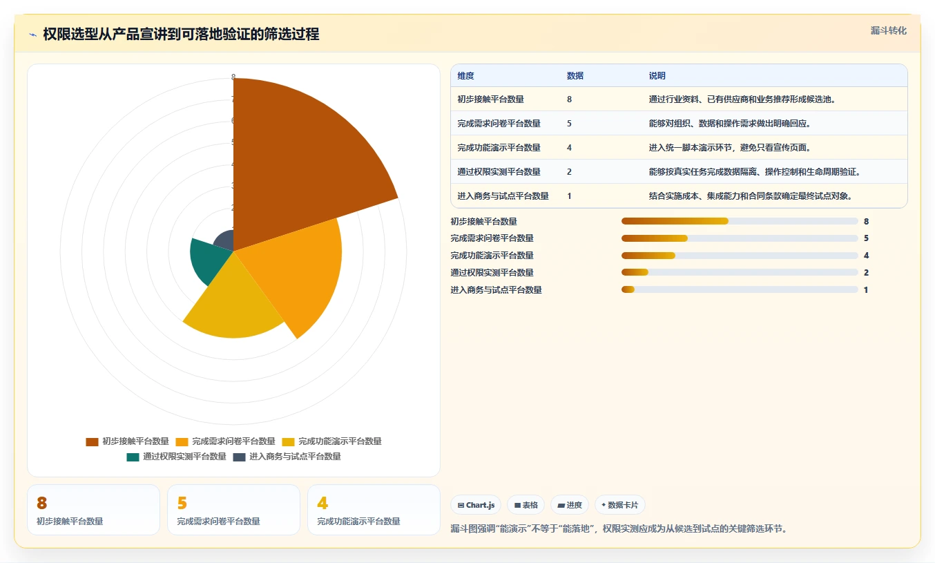Click table value 8 in 数据 column
Viewport: 935px width, 563px height.
[569, 99]
